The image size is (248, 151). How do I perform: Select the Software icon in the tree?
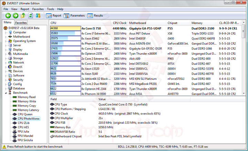pos(10,76)
